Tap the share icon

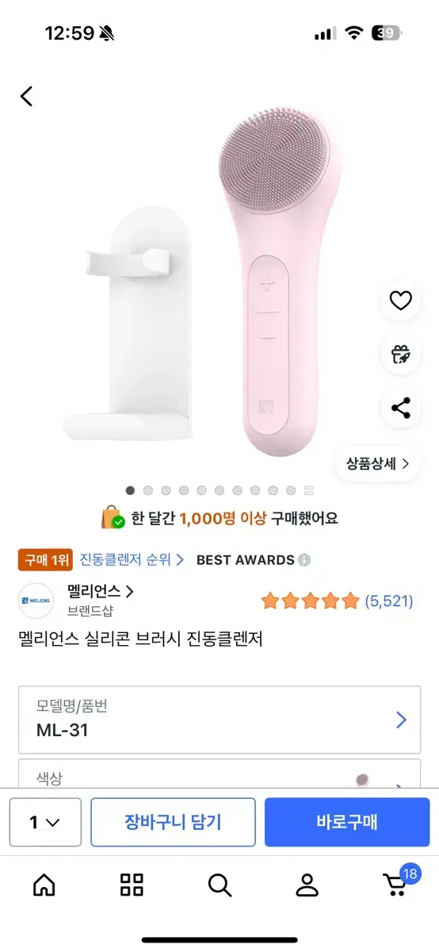(x=401, y=409)
